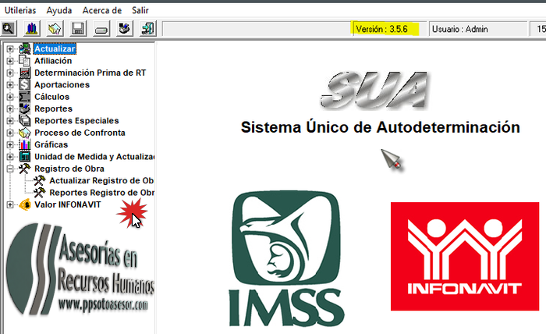Click the coin icon beside Valor INFONAVIT
This screenshot has width=546, height=334.
tap(25, 204)
